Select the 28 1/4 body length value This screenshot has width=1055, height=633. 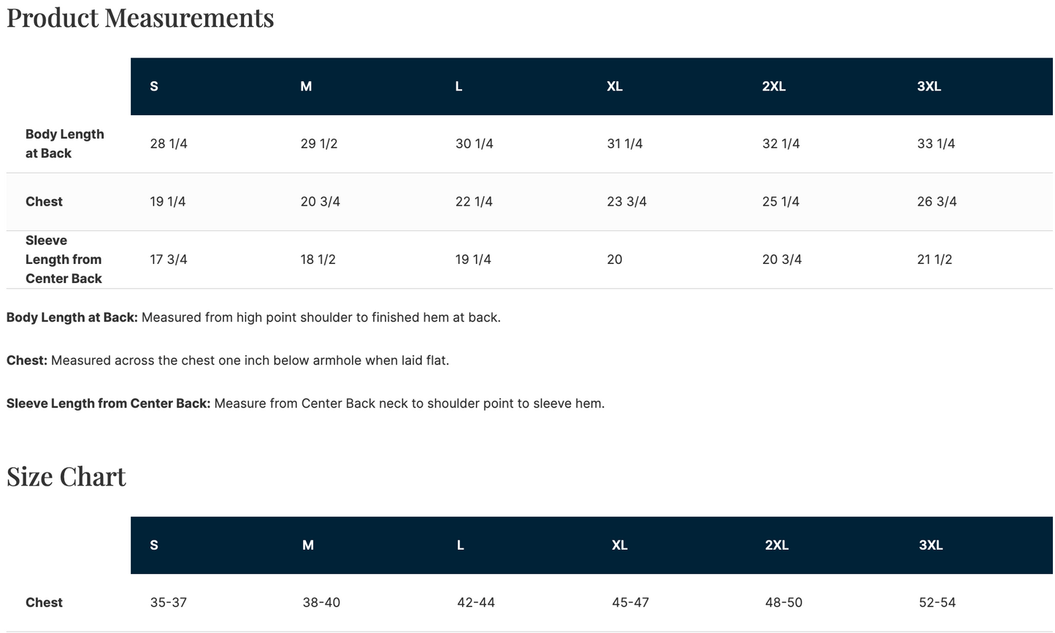tap(169, 144)
